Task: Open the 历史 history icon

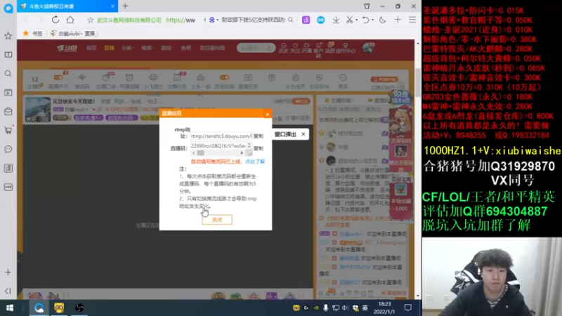Action: (x=284, y=48)
